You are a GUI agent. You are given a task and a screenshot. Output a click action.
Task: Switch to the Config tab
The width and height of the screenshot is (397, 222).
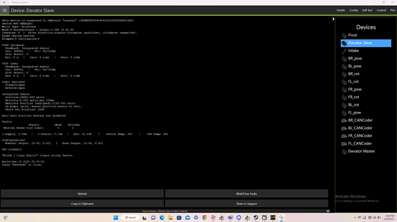[x=354, y=10]
